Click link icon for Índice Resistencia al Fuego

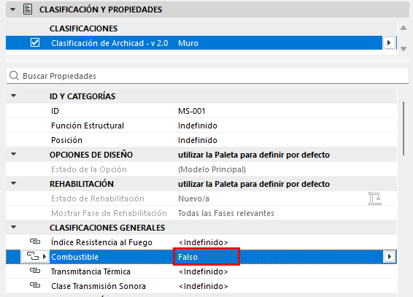coord(35,242)
